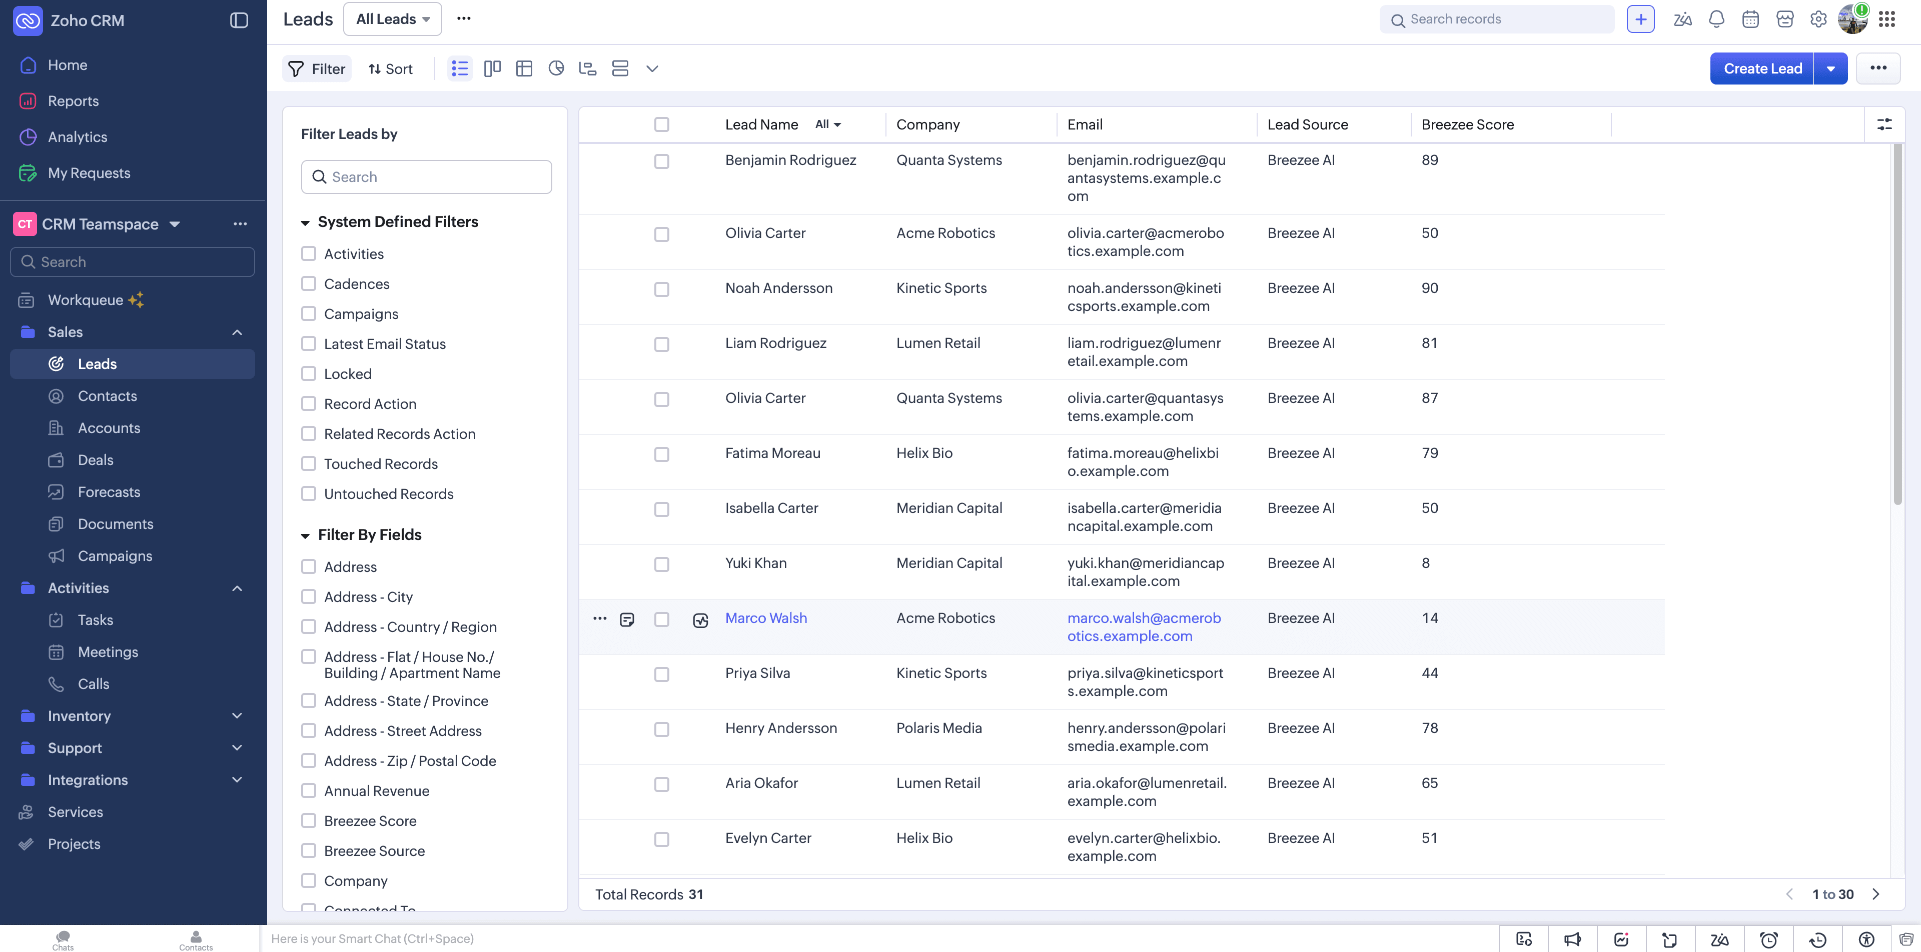Open Chats in the bottom bar
Screen dimensions: 1921x952
pyautogui.click(x=64, y=940)
